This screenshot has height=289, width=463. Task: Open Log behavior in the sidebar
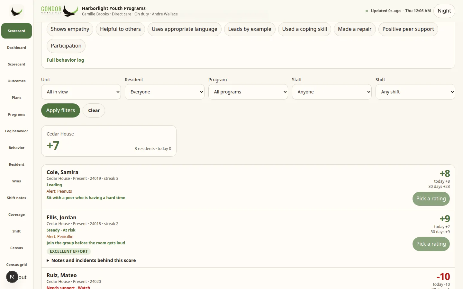[16, 131]
